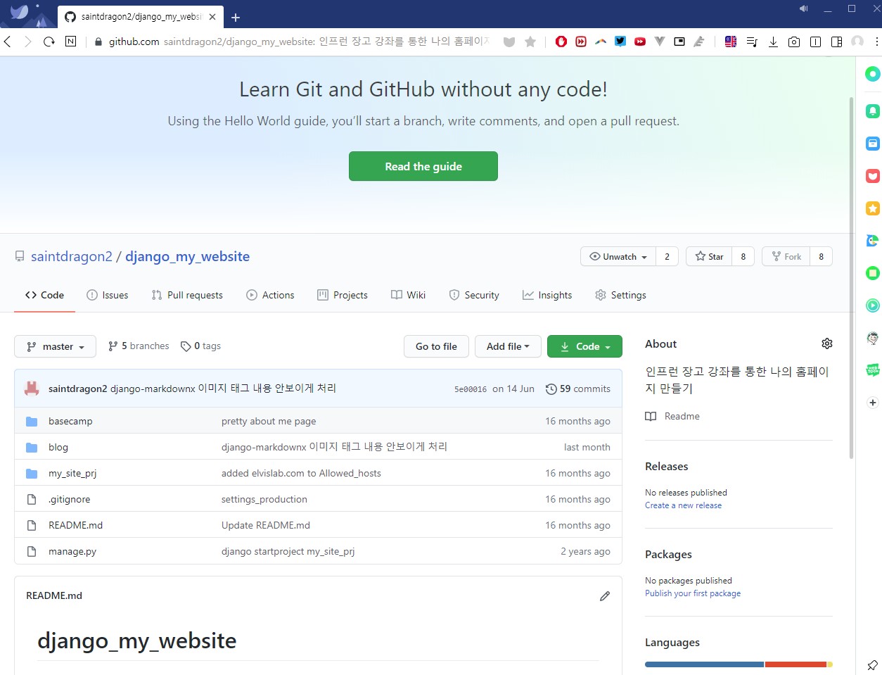Open the Webtoon sidebar icon
Screen dimensions: 882x675
873,370
